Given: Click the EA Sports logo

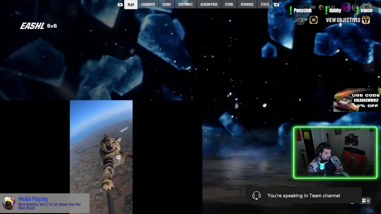Looking at the screenshot, I should point(368,6).
